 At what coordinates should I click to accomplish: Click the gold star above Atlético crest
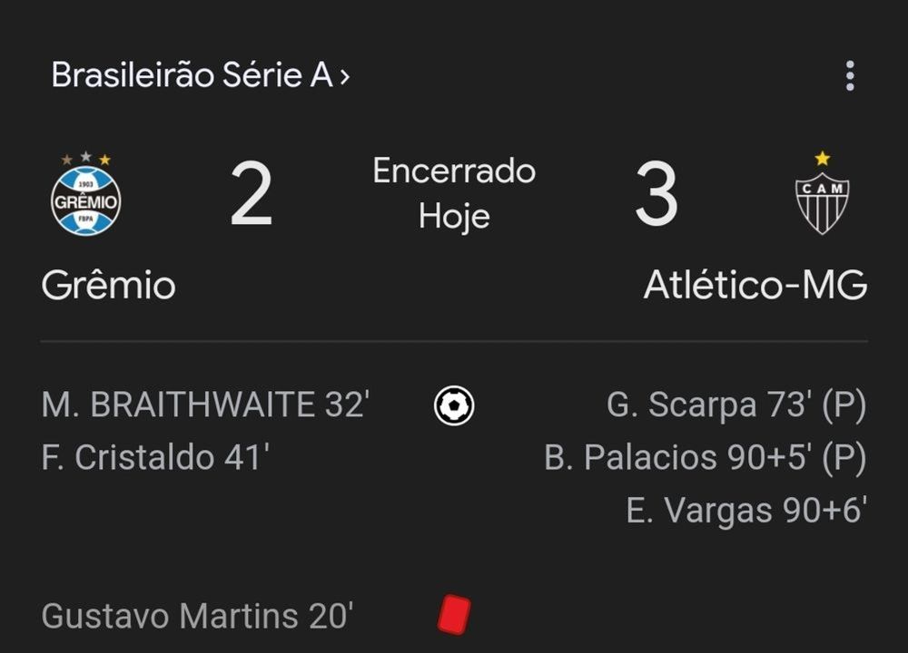click(822, 160)
